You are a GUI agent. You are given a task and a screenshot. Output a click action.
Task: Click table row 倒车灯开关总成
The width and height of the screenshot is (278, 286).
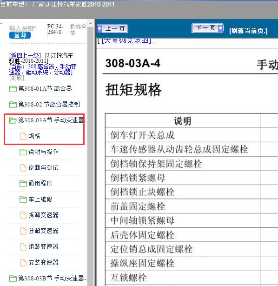[x=183, y=135]
